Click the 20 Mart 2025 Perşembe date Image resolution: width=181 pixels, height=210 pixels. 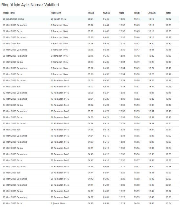coord(15,142)
